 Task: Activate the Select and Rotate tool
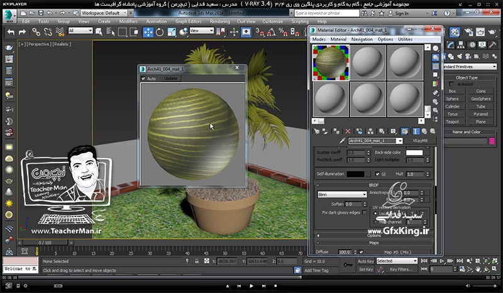coord(160,32)
